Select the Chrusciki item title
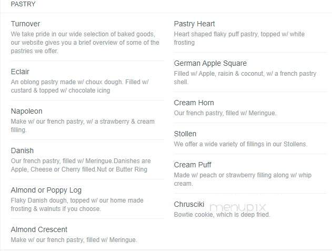This screenshot has width=332, height=251. [189, 204]
